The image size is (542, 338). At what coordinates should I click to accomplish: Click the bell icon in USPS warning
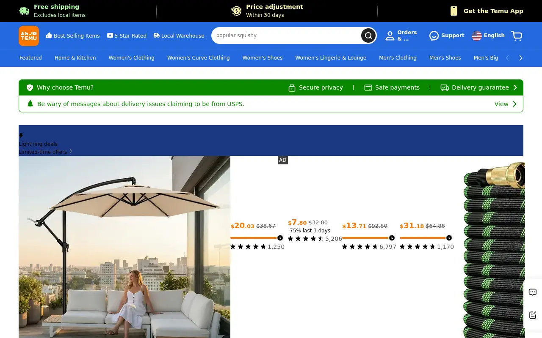30,104
